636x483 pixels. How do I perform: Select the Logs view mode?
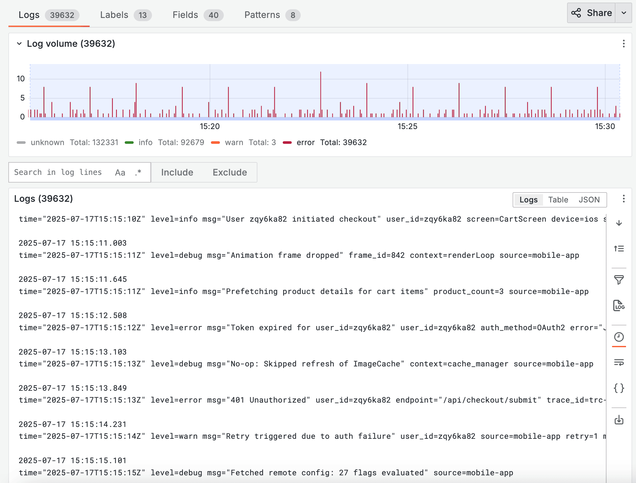528,200
